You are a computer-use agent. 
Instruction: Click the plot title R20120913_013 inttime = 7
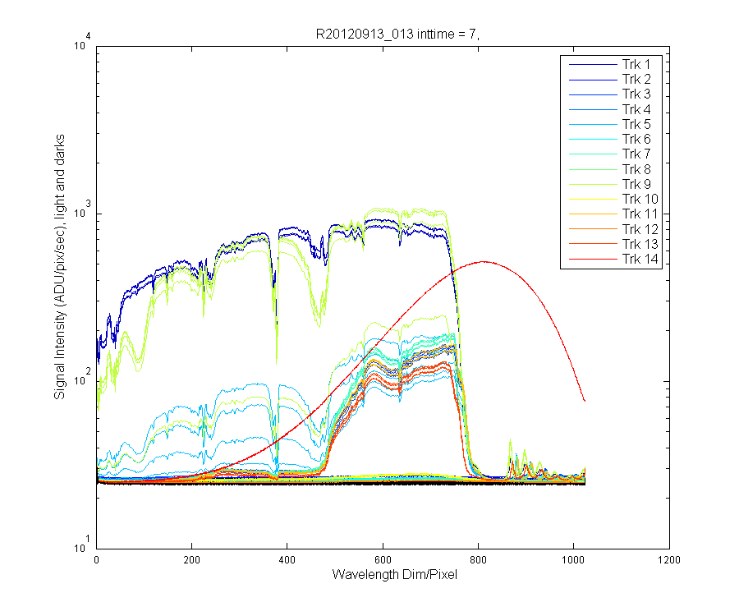click(397, 34)
